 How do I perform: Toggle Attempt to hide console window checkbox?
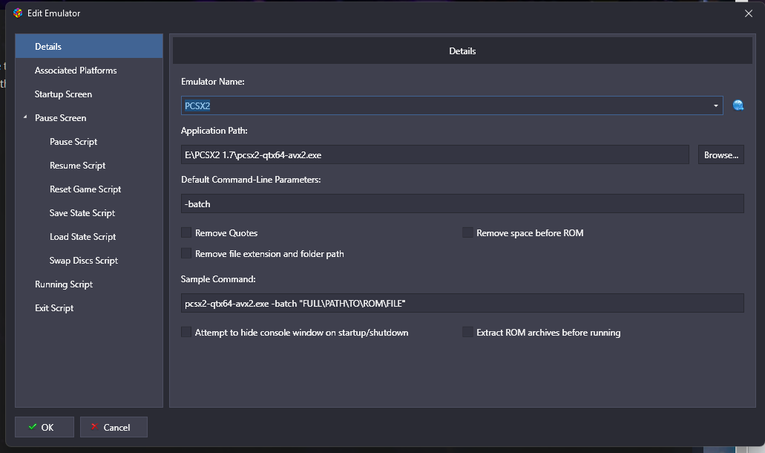[186, 332]
